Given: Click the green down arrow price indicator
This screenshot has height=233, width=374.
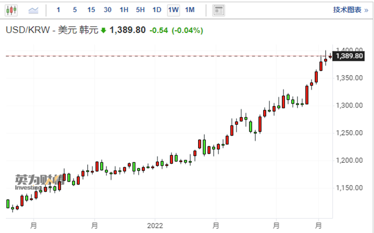Looking at the screenshot, I should [x=103, y=30].
